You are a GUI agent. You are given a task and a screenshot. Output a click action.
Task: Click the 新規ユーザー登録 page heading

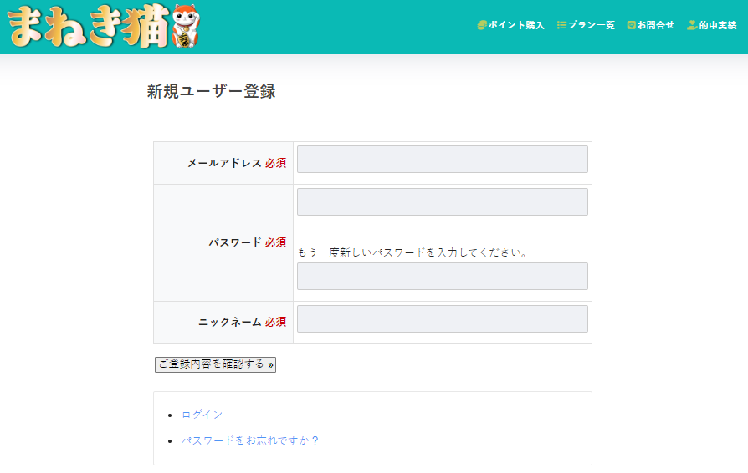point(211,92)
